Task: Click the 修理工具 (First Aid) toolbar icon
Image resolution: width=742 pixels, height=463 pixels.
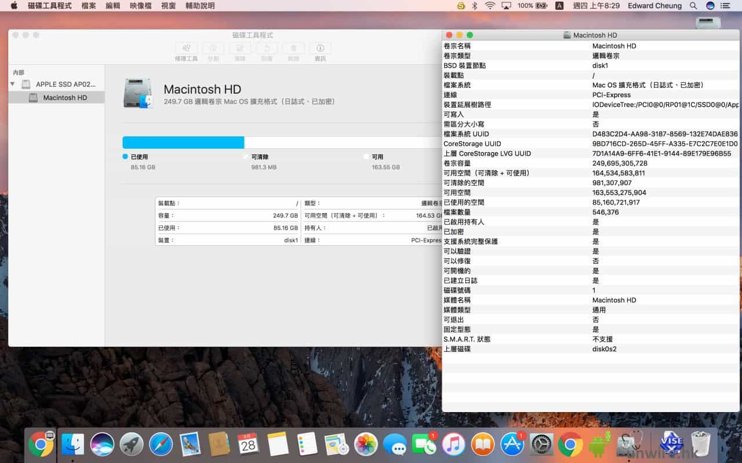Action: [186, 49]
